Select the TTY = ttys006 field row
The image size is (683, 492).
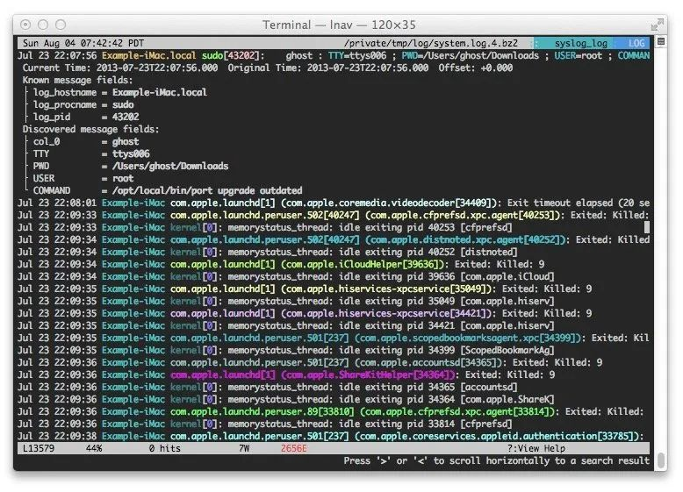point(91,153)
